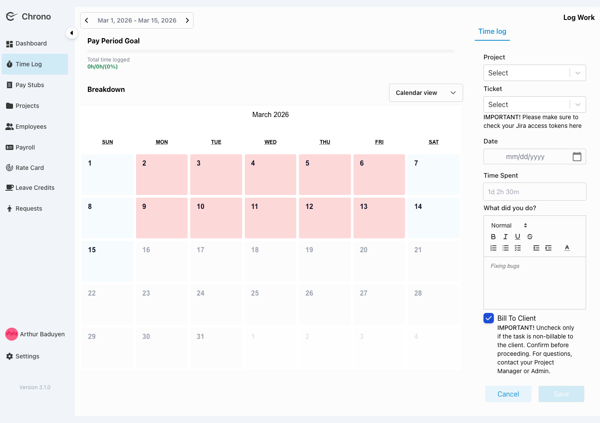
Task: Uncheck the Bill To Client checkbox
Action: 489,318
